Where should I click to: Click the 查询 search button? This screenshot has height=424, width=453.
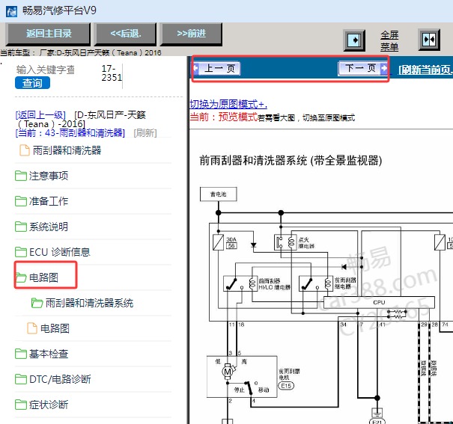pos(32,83)
